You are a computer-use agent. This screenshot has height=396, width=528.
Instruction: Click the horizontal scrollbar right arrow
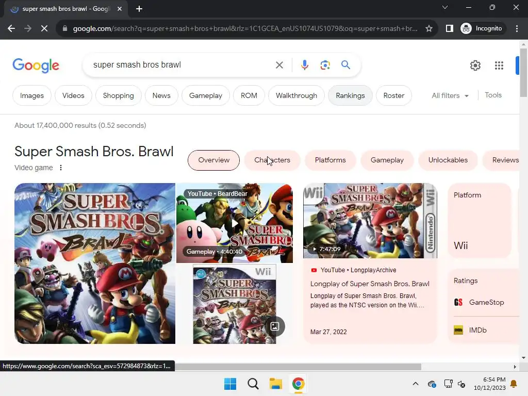coord(515,367)
